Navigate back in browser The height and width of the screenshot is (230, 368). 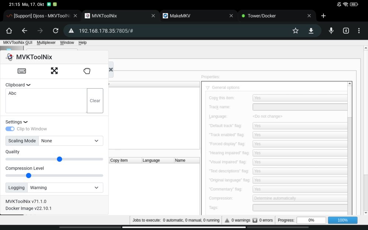(x=24, y=31)
